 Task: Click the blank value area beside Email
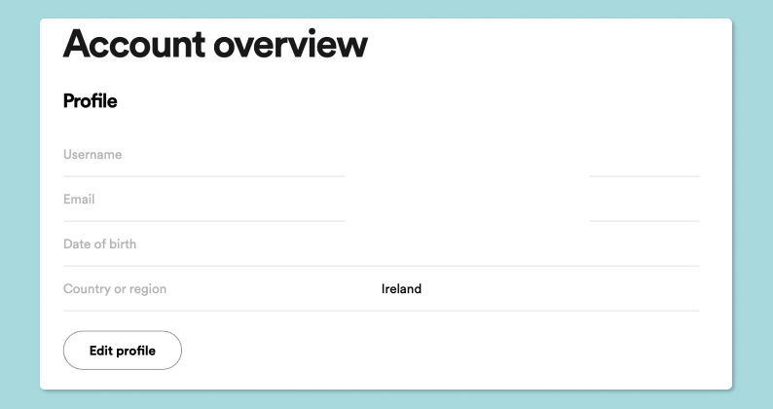pos(467,199)
